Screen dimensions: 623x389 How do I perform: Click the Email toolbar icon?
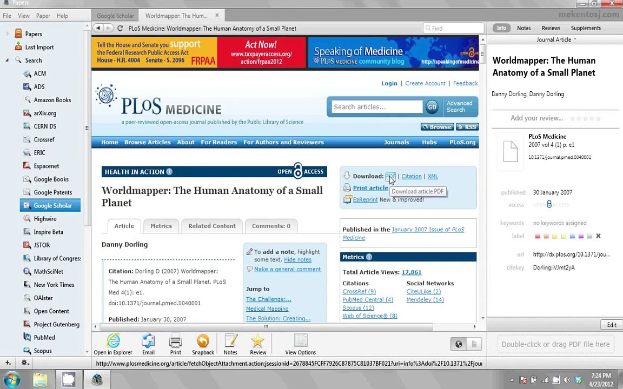148,344
